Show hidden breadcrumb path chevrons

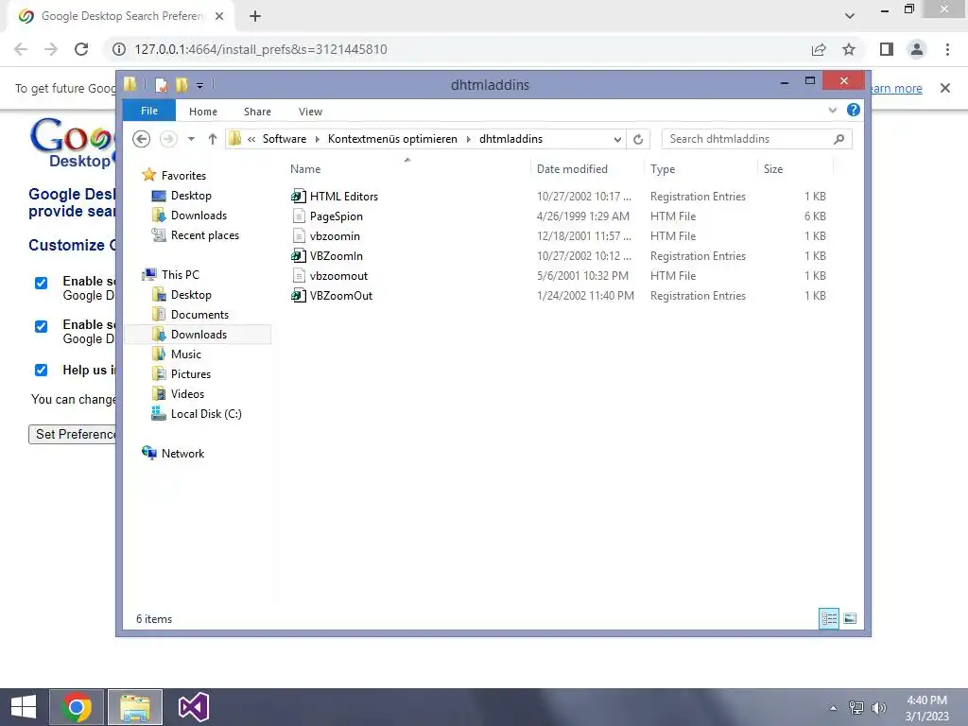pyautogui.click(x=251, y=139)
